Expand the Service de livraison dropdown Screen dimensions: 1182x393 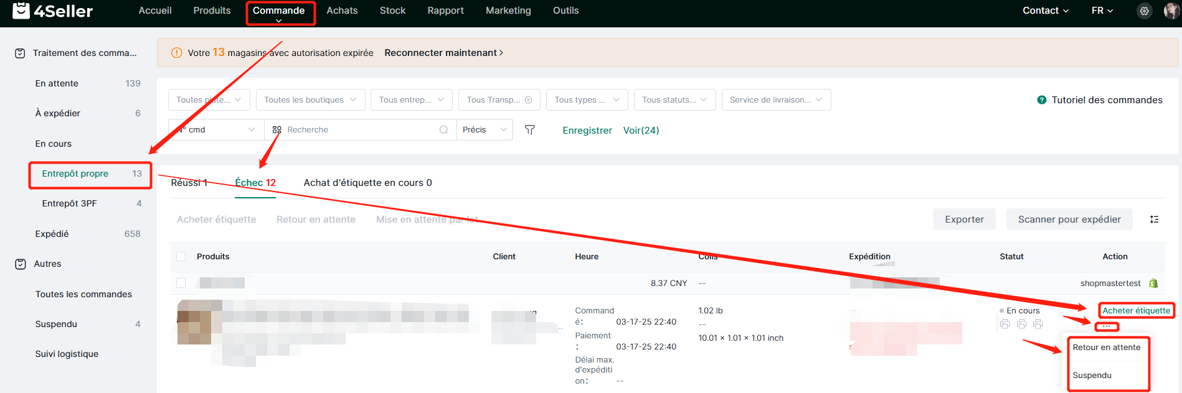pos(775,100)
